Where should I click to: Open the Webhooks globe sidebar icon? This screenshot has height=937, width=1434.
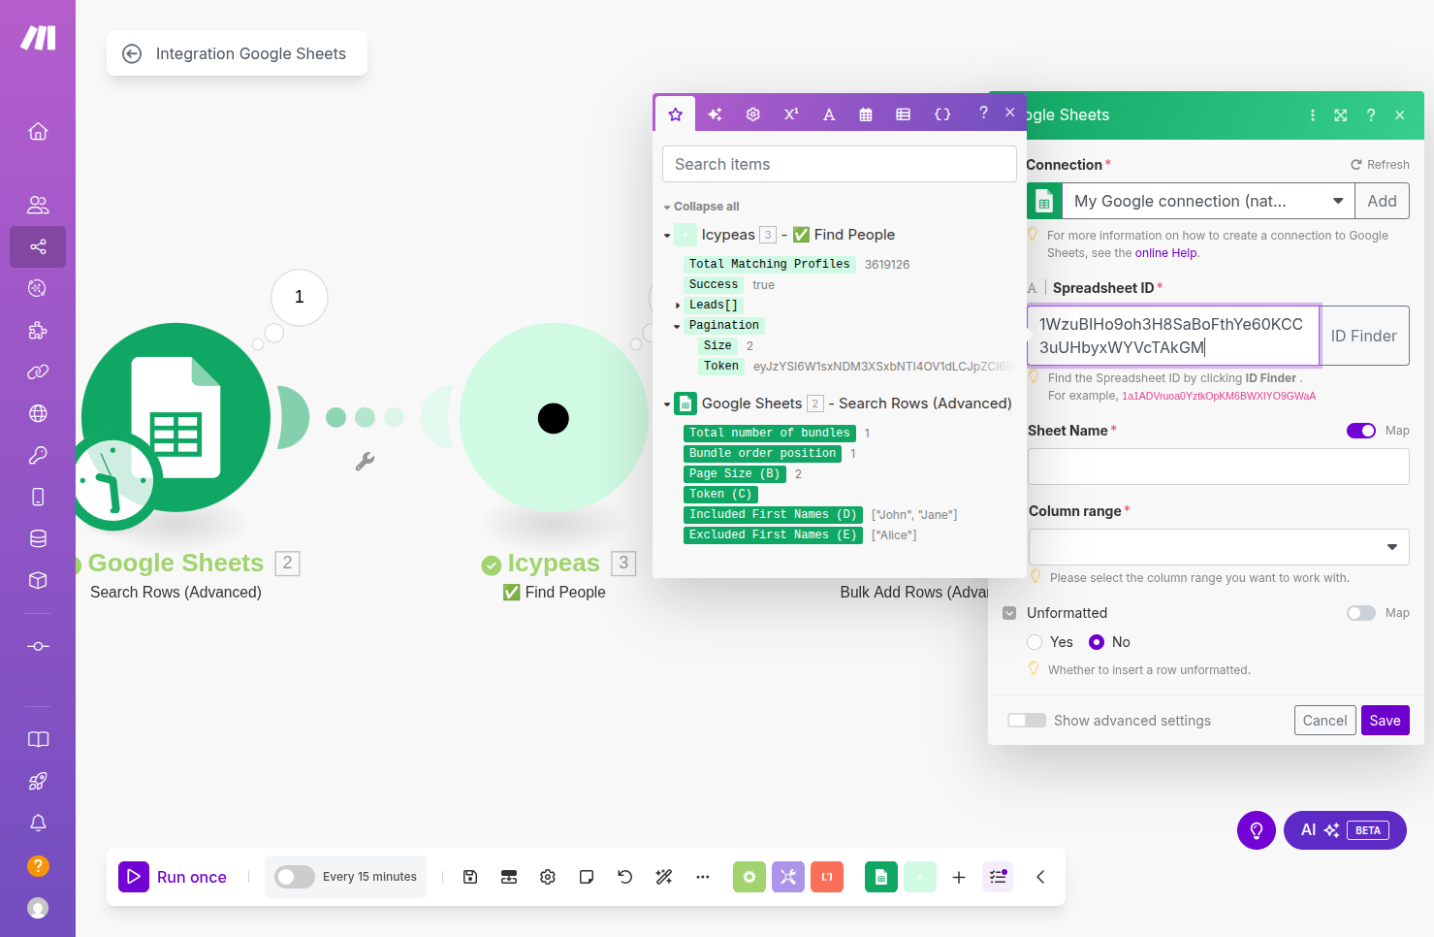click(x=38, y=413)
